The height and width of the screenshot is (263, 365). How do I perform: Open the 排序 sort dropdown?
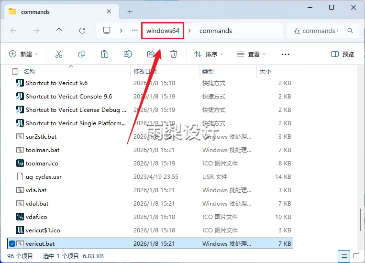pyautogui.click(x=209, y=54)
